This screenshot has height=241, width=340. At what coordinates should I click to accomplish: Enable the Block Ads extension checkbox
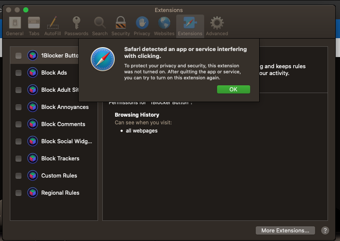coord(18,73)
